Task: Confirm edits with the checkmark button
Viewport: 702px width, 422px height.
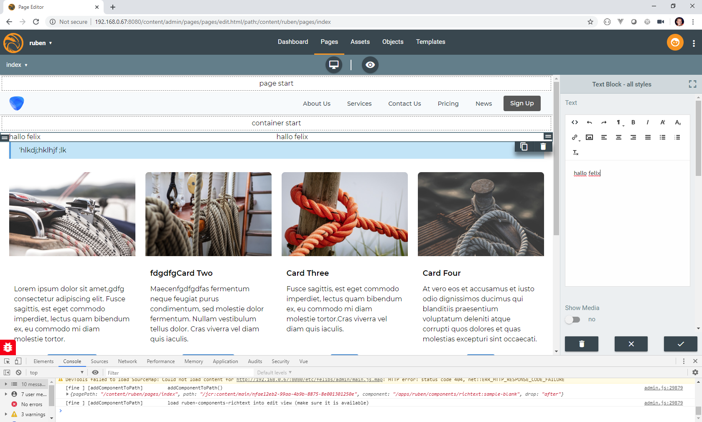Action: click(x=680, y=344)
